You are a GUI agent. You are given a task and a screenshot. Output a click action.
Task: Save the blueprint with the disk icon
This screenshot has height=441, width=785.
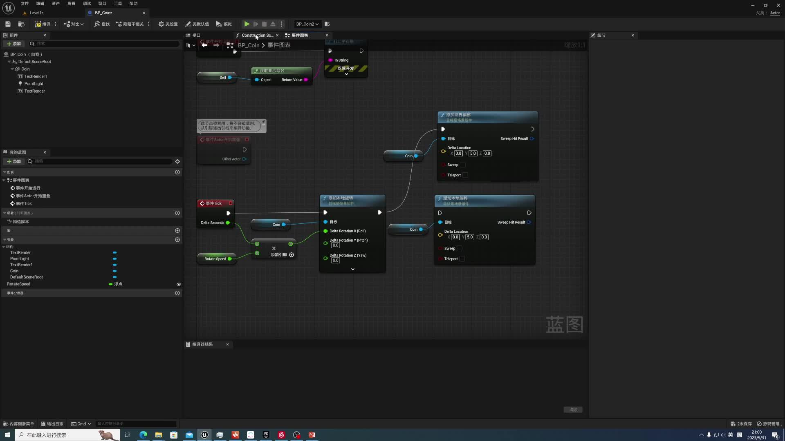coord(8,24)
